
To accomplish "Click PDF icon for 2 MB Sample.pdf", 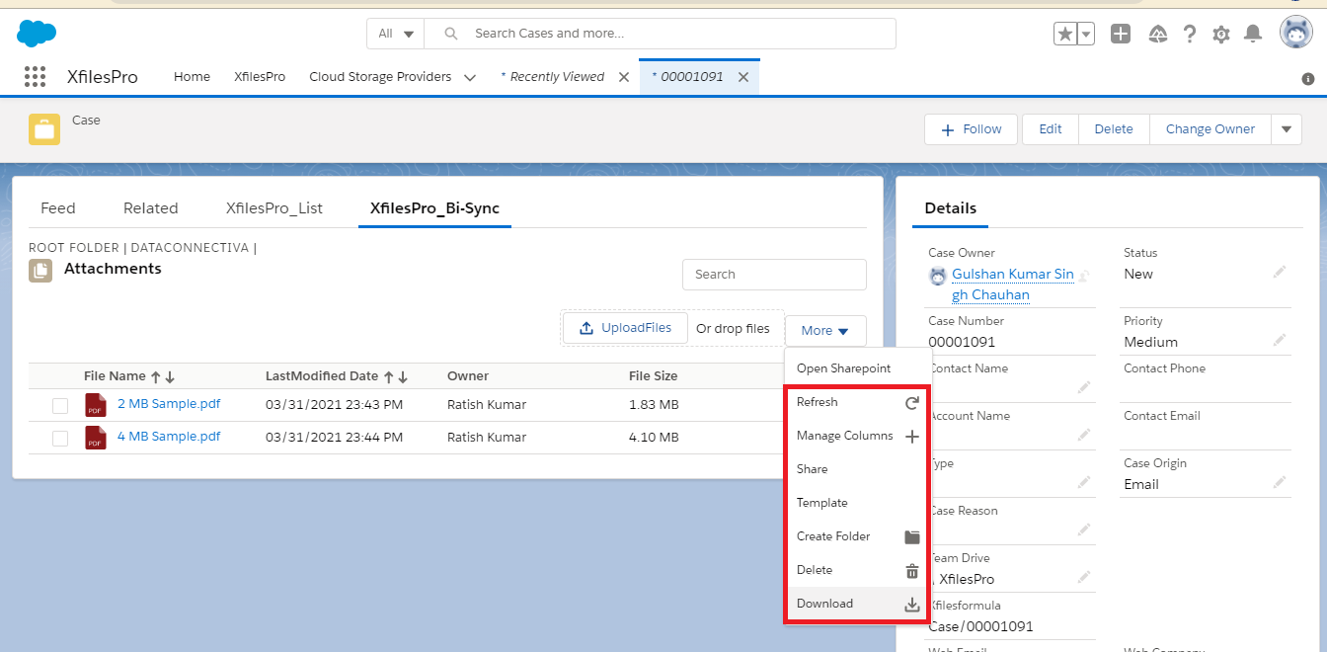I will point(95,405).
